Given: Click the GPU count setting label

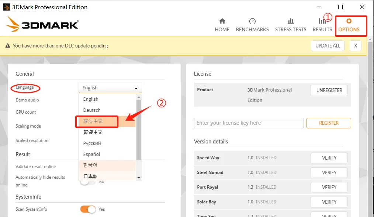Looking at the screenshot, I should point(26,112).
